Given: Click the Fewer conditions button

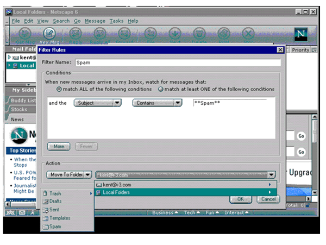Looking at the screenshot, I should (86, 147).
